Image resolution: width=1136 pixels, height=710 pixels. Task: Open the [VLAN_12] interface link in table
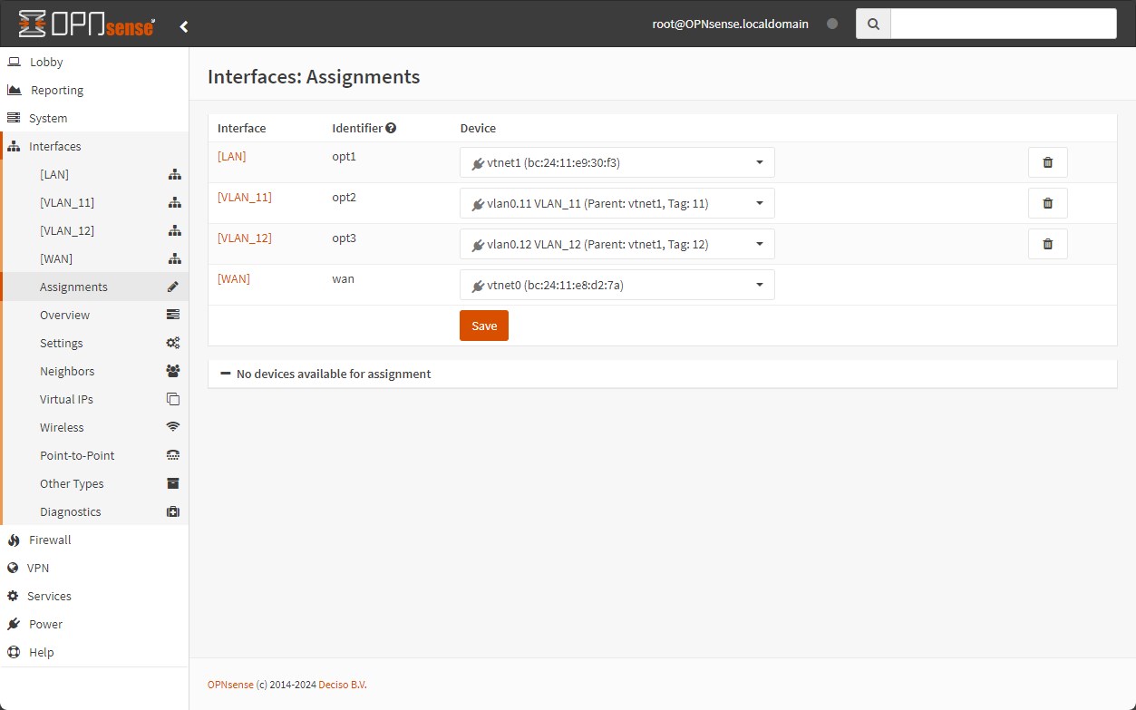tap(244, 238)
